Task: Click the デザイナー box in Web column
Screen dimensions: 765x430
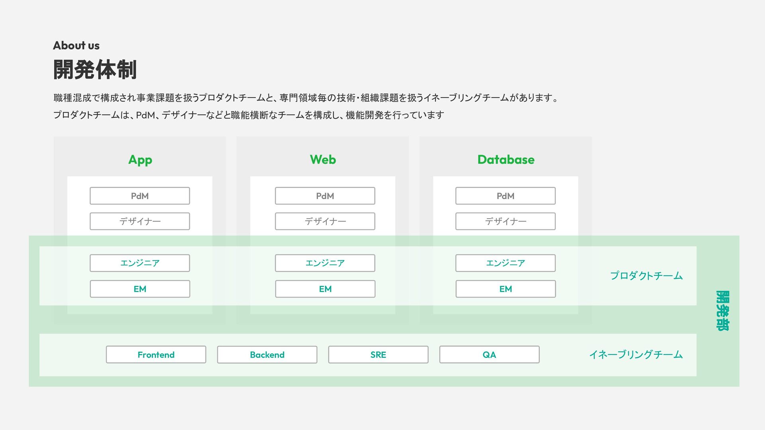Action: [x=325, y=221]
